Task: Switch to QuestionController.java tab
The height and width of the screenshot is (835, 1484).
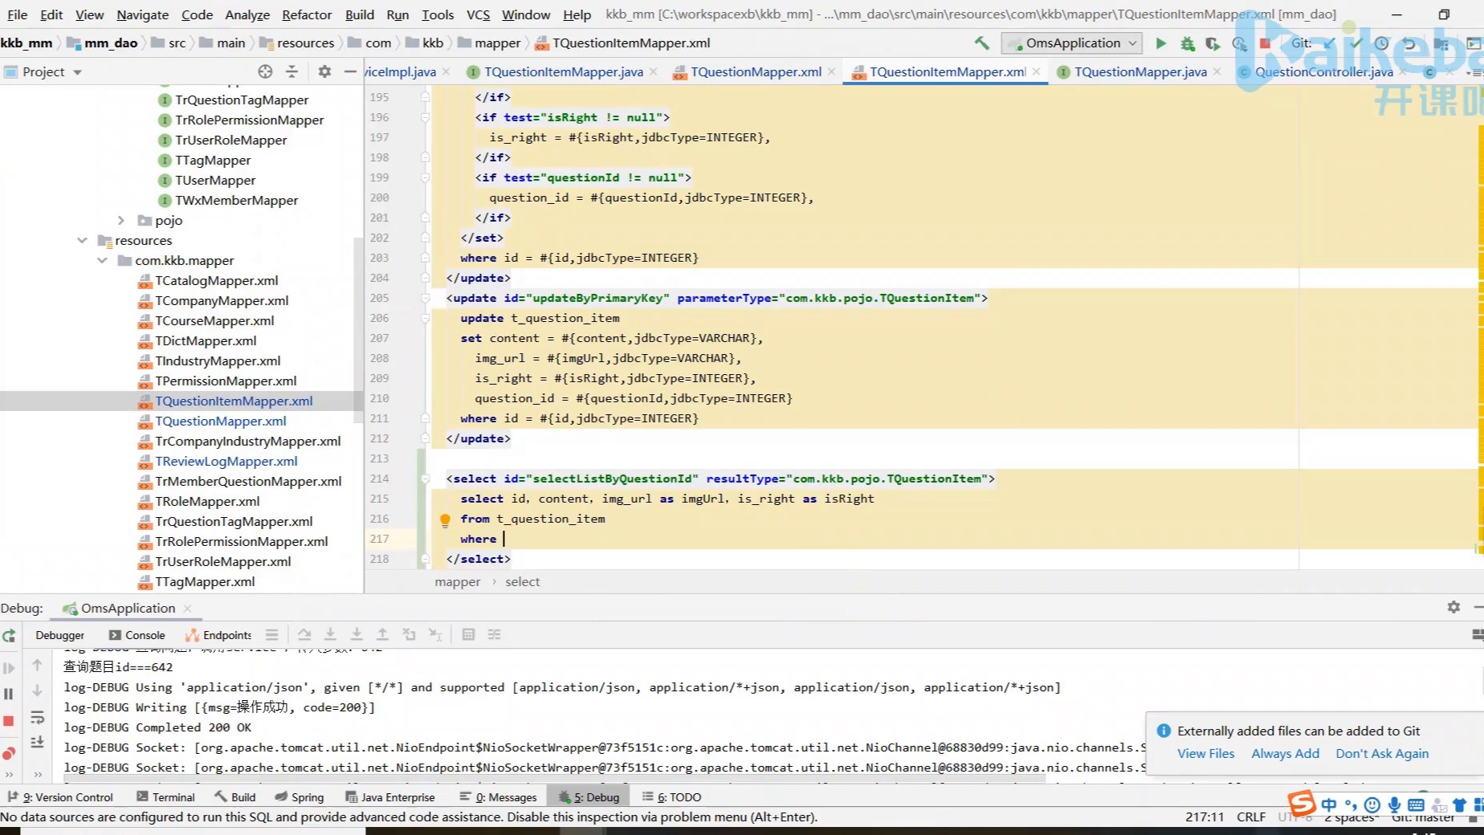Action: click(1323, 71)
